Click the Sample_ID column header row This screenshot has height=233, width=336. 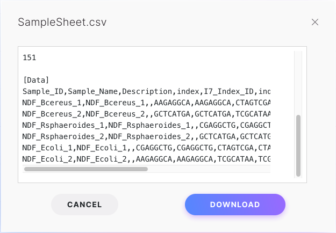(145, 91)
